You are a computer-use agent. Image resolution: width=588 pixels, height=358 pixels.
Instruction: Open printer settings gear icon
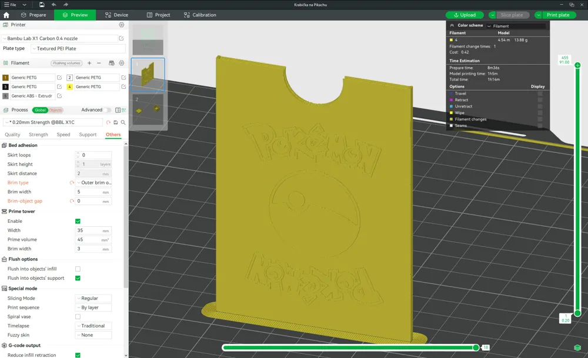[x=122, y=25]
